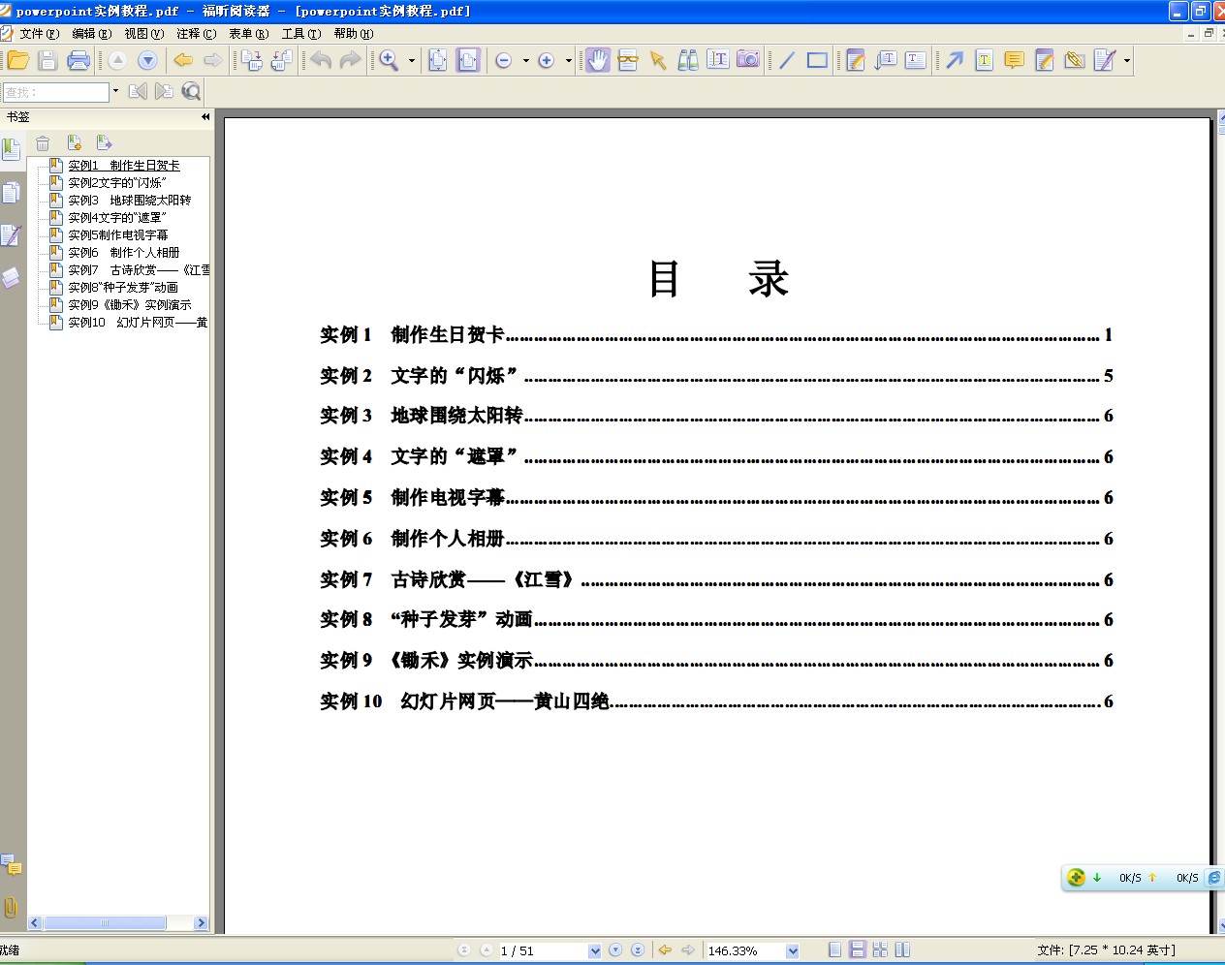The height and width of the screenshot is (965, 1225).
Task: Go to last page button in status bar
Action: pos(637,950)
